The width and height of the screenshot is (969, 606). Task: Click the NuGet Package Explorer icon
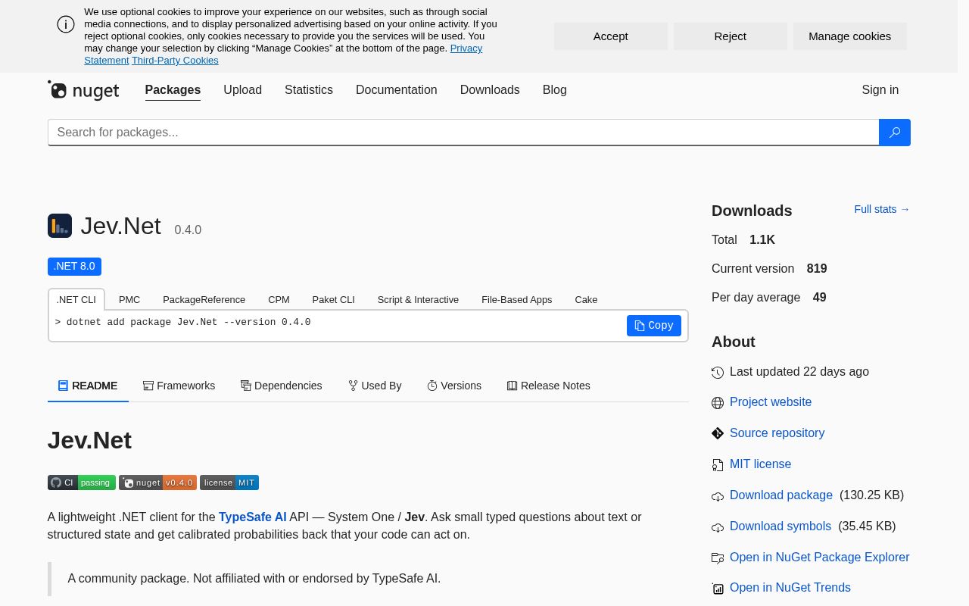pos(718,558)
